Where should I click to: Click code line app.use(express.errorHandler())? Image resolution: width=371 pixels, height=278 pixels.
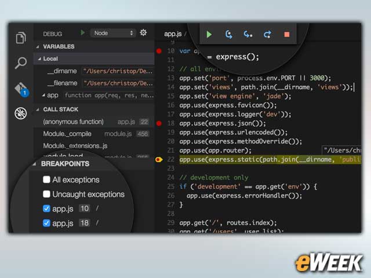click(x=244, y=196)
